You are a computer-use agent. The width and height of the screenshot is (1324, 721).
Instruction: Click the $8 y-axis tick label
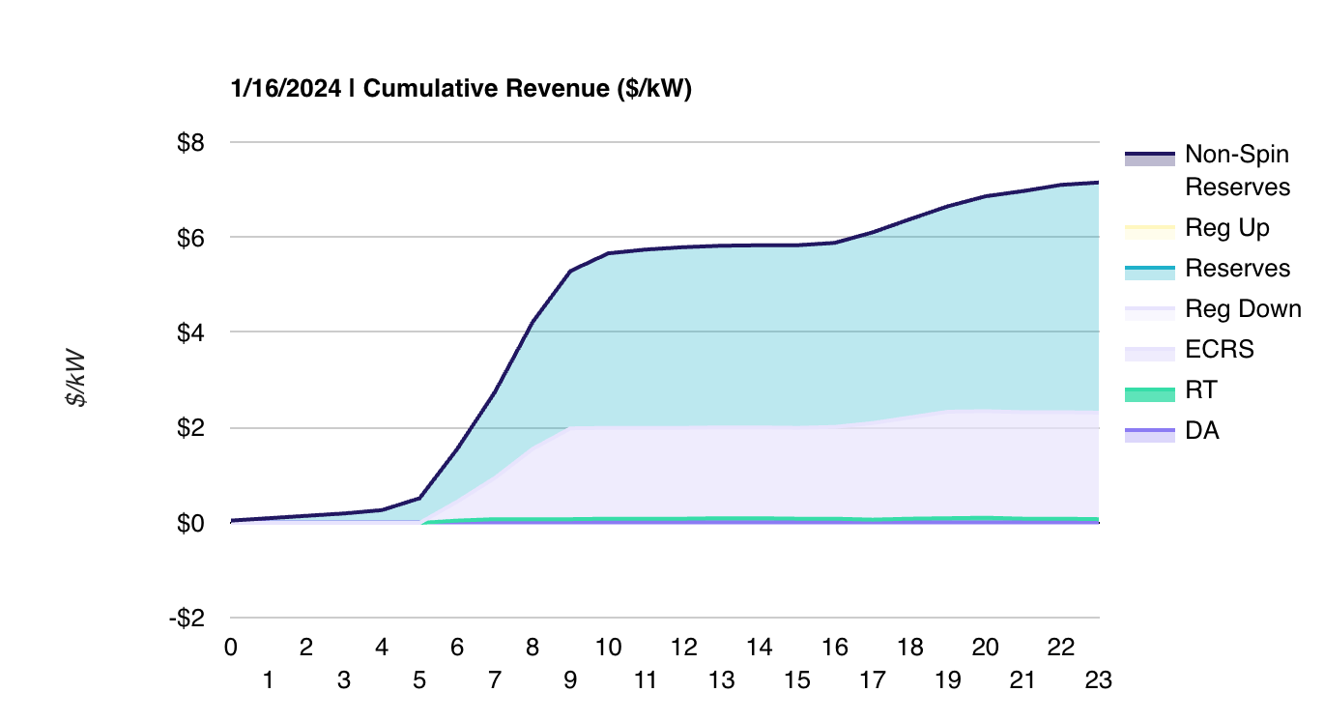(189, 143)
